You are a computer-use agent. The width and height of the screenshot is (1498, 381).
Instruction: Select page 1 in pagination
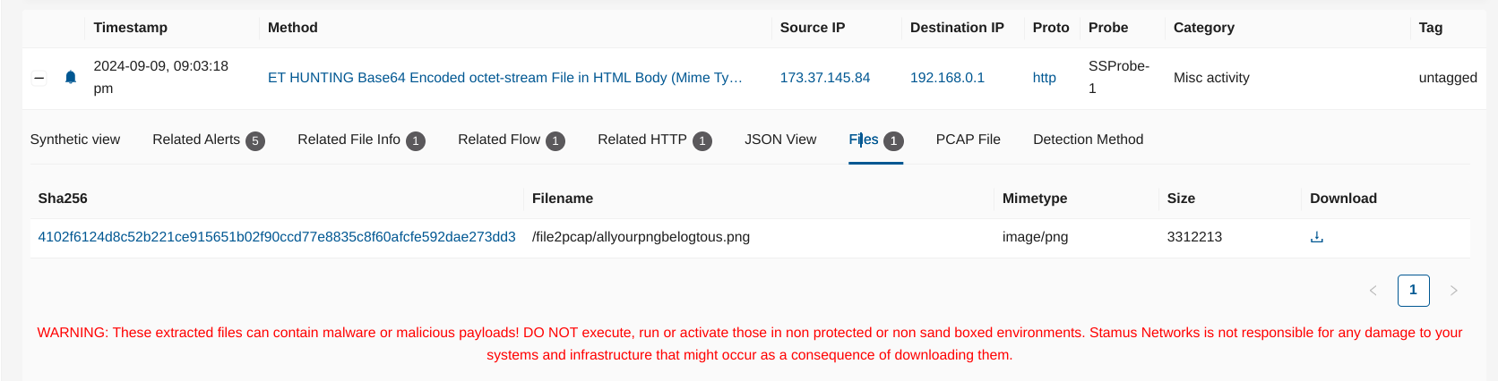[x=1413, y=291]
